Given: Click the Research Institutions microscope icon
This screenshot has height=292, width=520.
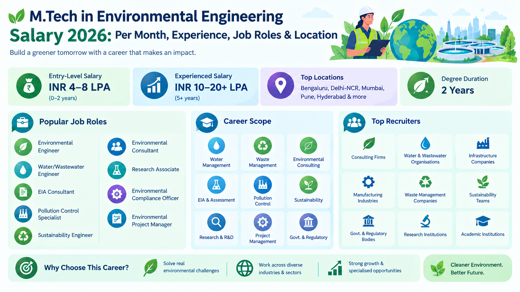Looking at the screenshot, I should point(425,221).
